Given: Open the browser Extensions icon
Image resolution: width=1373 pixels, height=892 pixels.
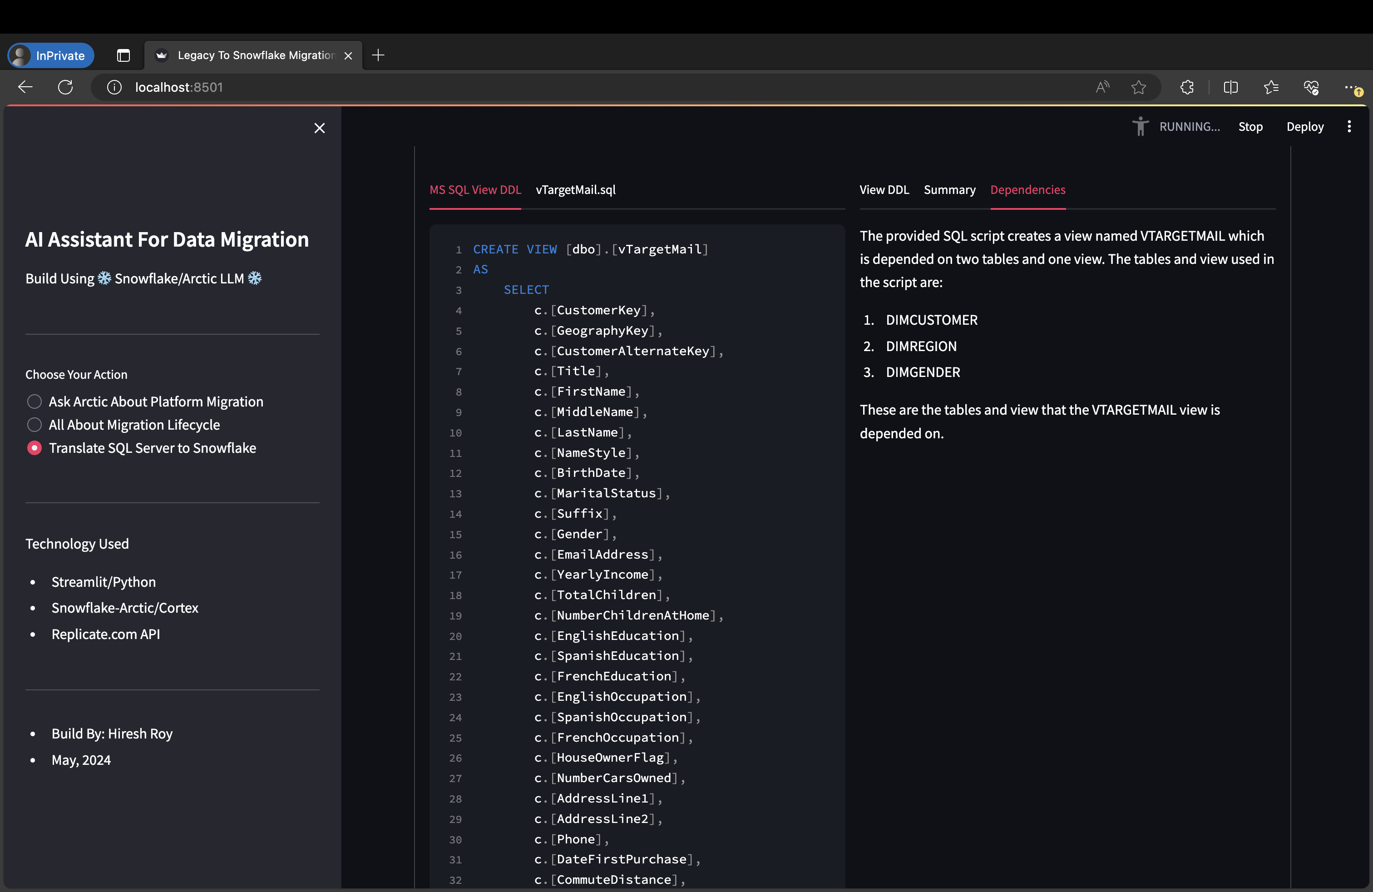Looking at the screenshot, I should coord(1187,87).
